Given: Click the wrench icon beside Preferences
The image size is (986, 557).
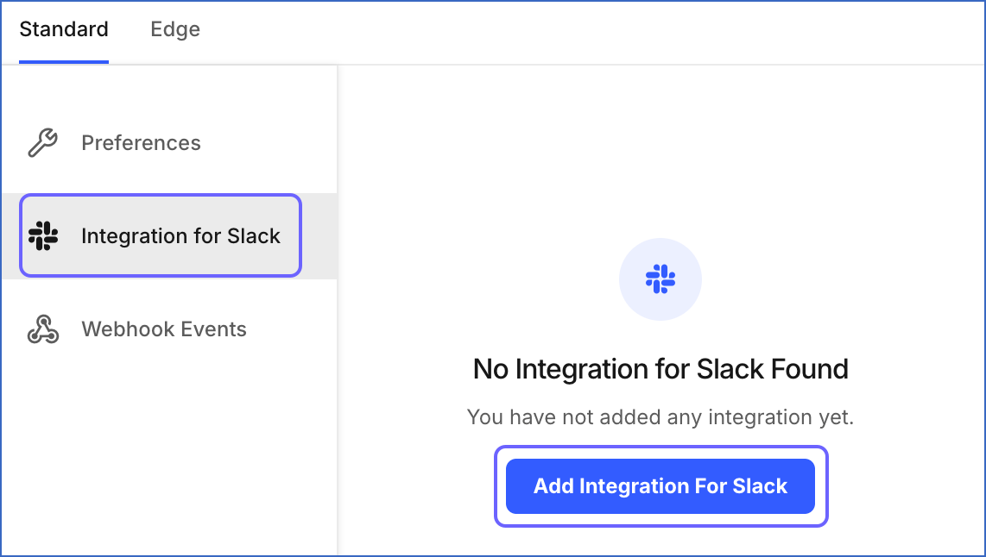Looking at the screenshot, I should pyautogui.click(x=41, y=142).
